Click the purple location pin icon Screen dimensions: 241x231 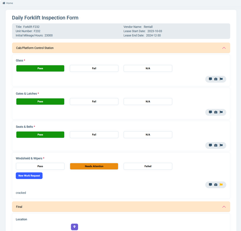point(74,227)
